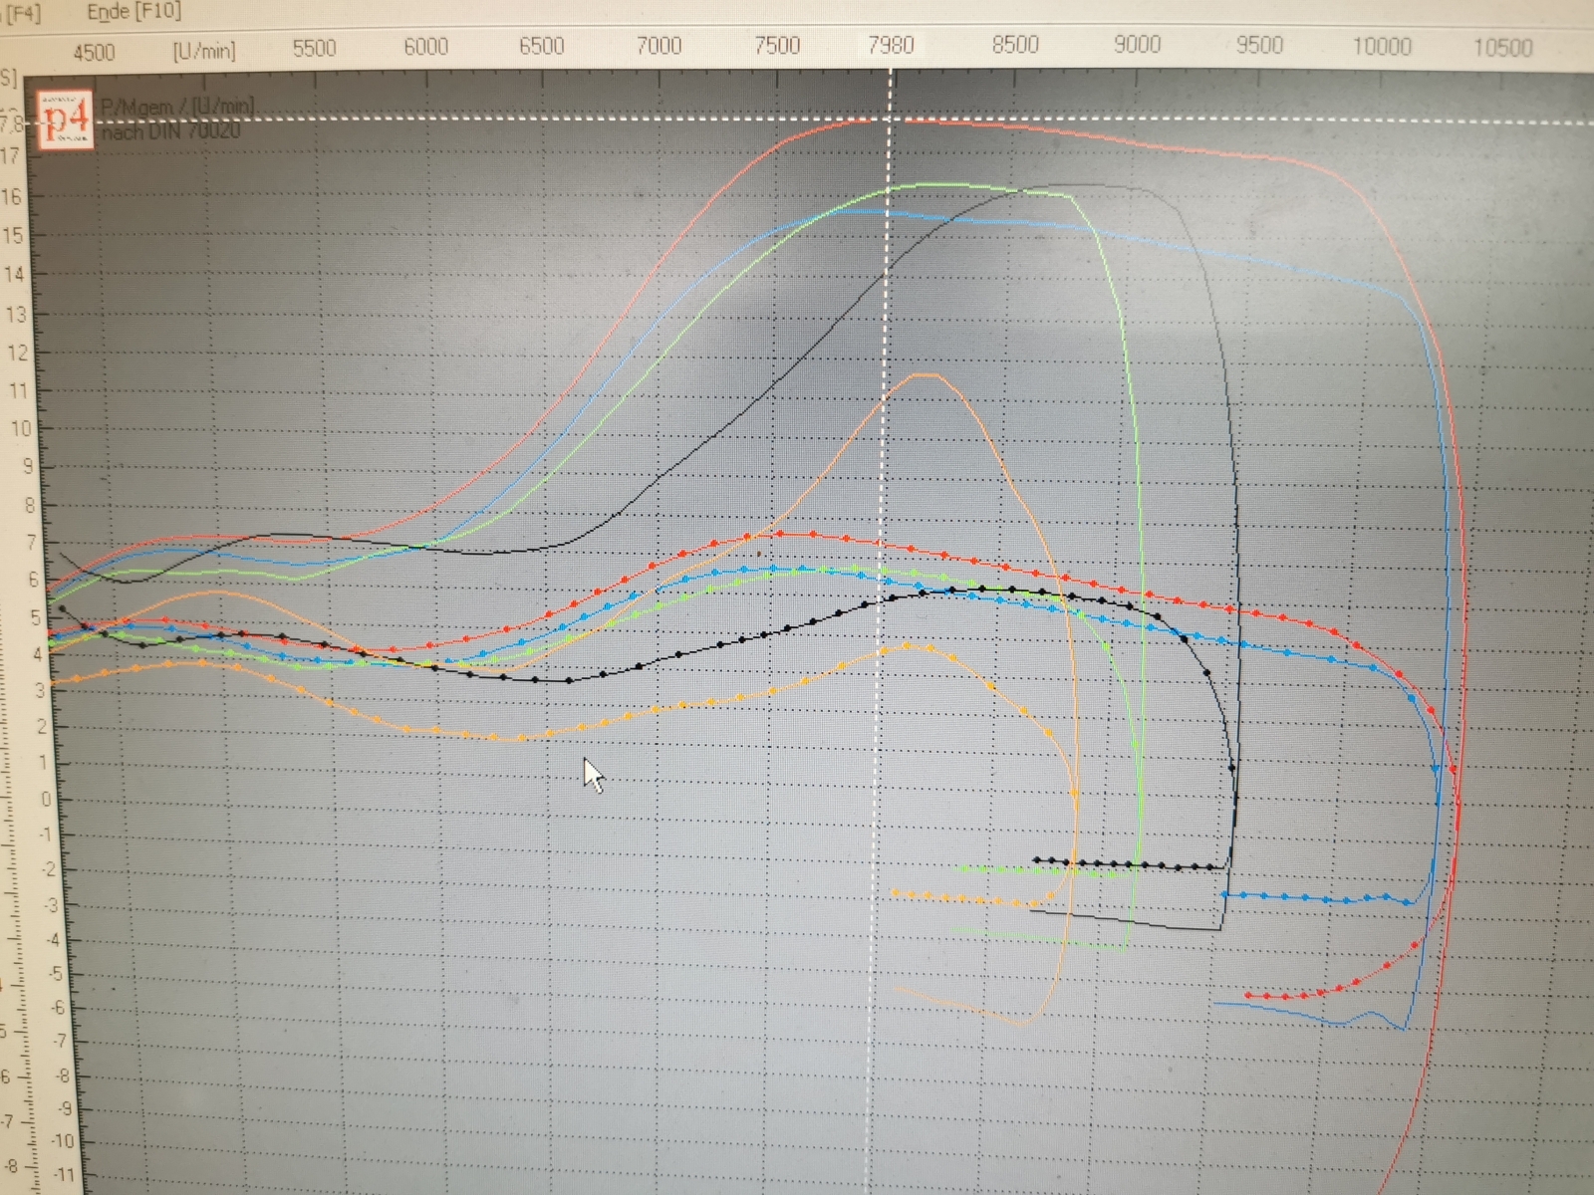Select the highlighted 7980 RPM cursor value
This screenshot has width=1594, height=1195.
(x=890, y=45)
